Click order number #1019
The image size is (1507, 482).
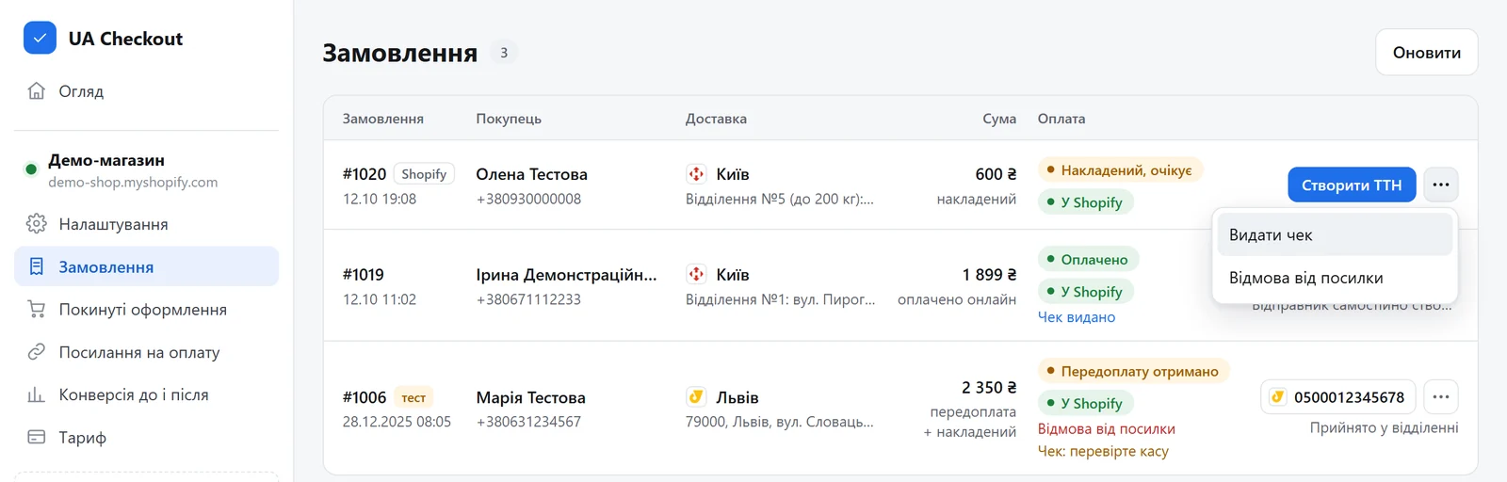point(364,275)
